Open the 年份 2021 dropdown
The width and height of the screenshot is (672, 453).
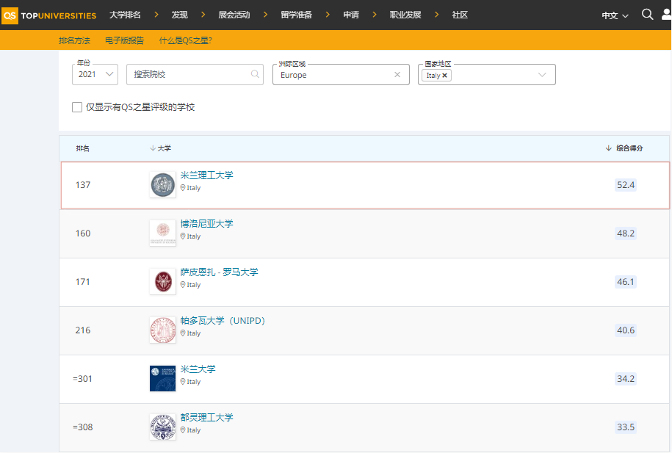pyautogui.click(x=94, y=74)
